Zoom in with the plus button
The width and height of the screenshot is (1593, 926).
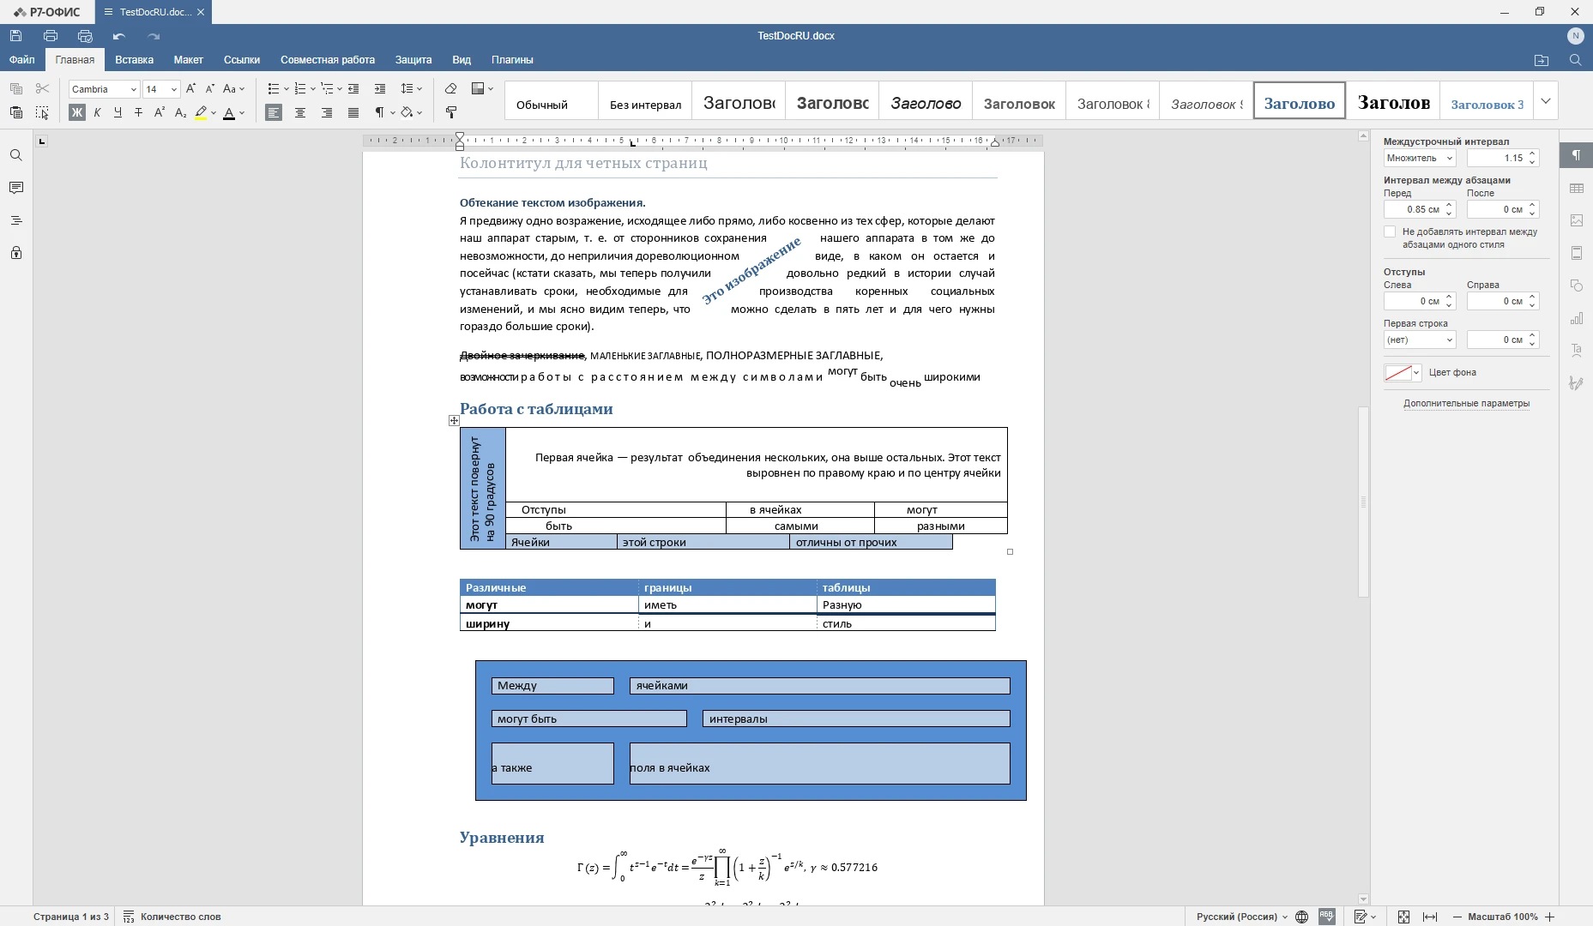(1549, 917)
